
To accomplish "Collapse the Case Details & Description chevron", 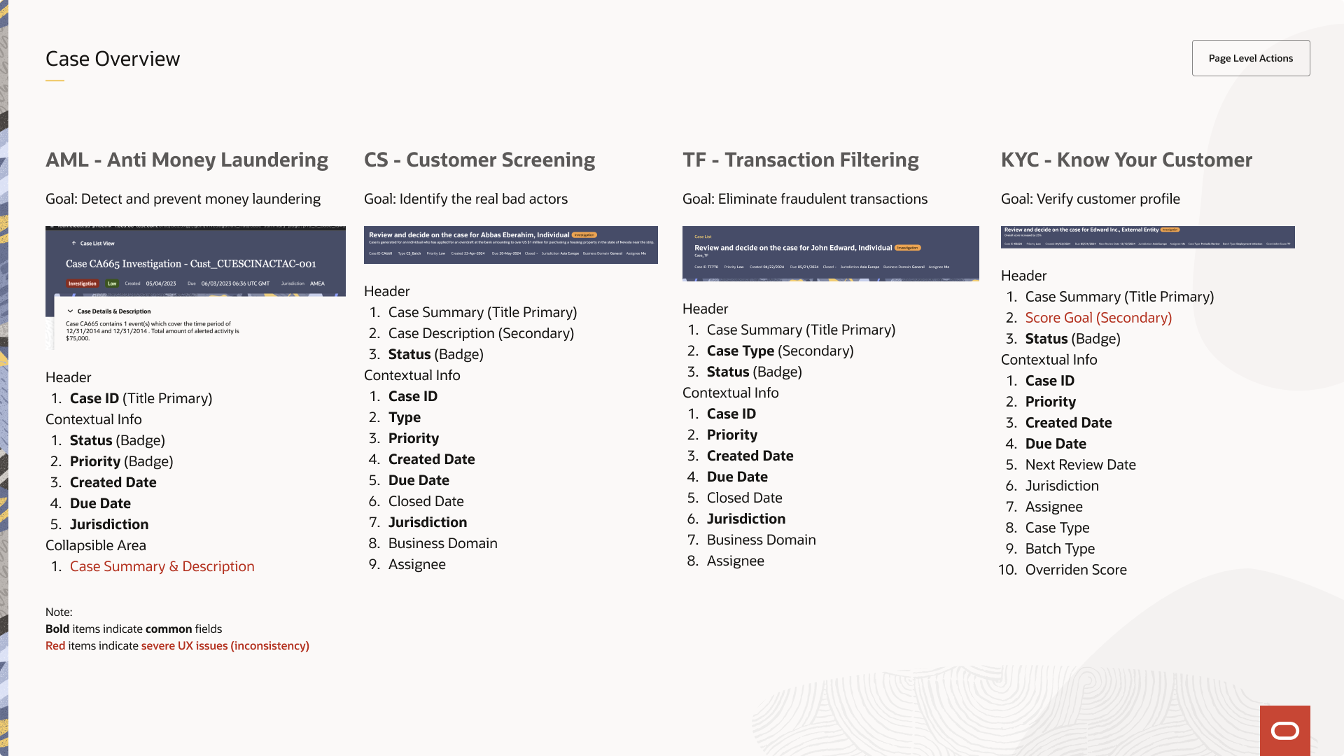I will click(70, 311).
